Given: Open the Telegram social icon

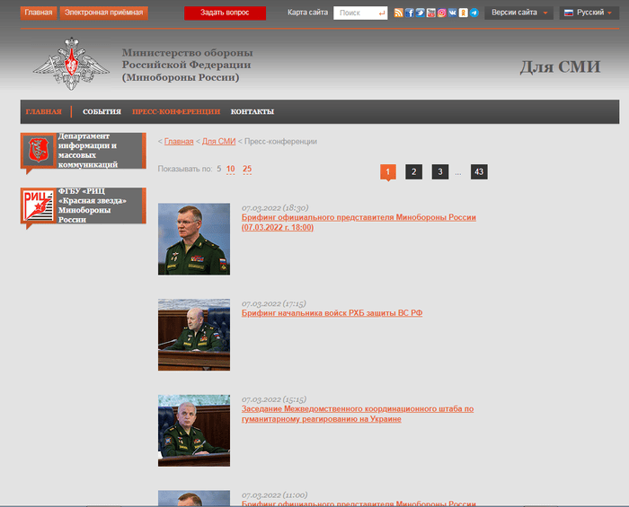Looking at the screenshot, I should pos(474,13).
